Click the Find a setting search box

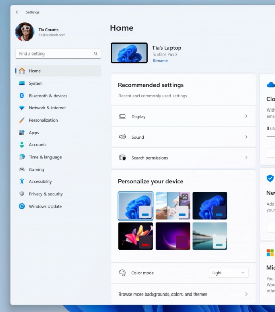coord(58,54)
